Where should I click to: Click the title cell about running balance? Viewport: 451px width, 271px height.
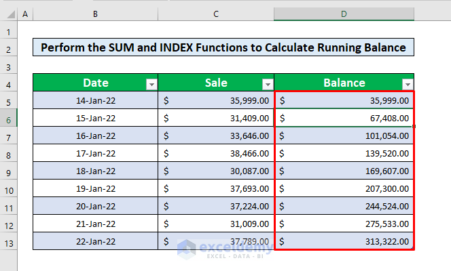(x=223, y=47)
